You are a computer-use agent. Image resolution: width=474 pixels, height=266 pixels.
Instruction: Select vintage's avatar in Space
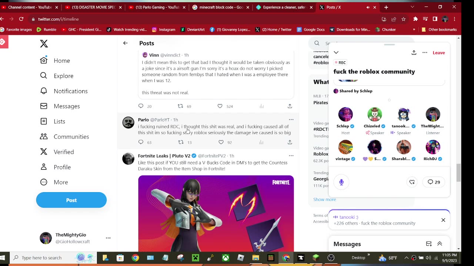(346, 147)
